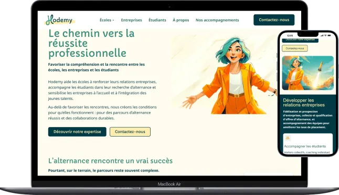Click Découvrir notre expertise button on laptop
The height and width of the screenshot is (195, 339).
77,132
